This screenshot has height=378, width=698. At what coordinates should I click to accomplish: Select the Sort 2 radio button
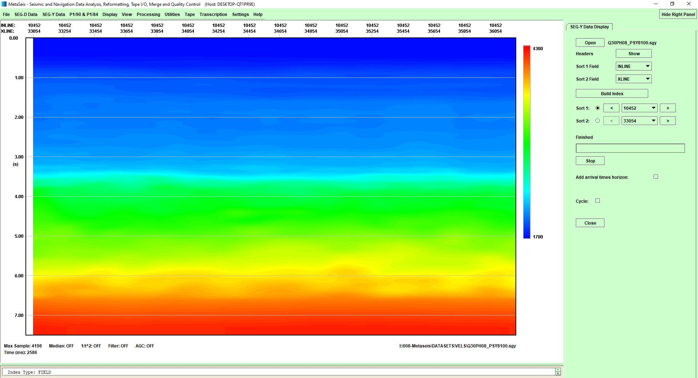(x=598, y=121)
